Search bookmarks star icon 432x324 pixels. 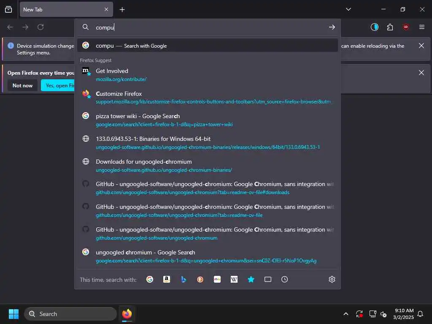coord(251,279)
